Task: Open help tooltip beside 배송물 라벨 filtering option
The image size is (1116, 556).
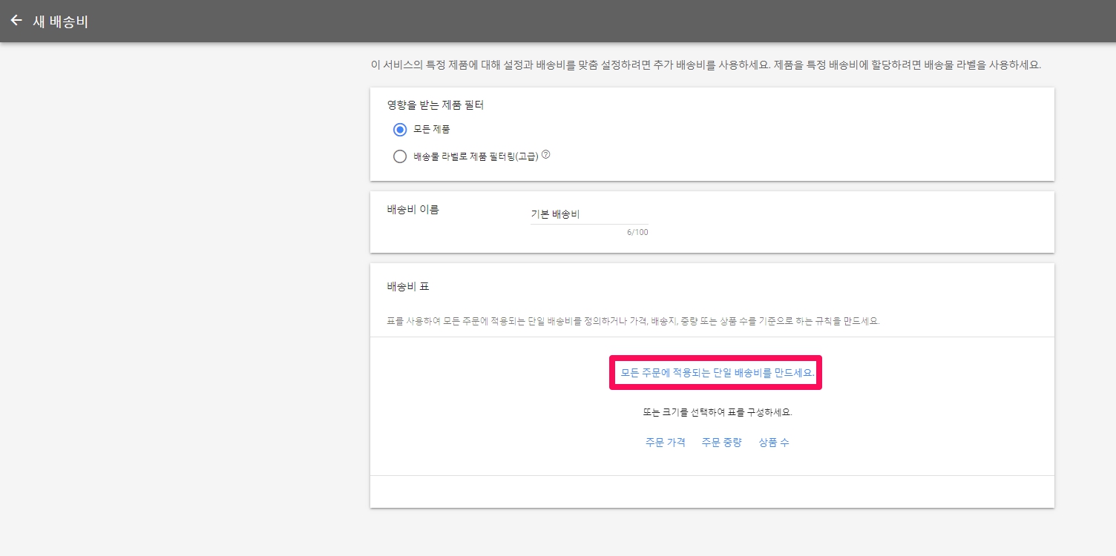Action: (x=545, y=156)
